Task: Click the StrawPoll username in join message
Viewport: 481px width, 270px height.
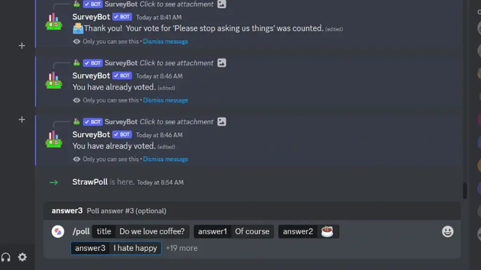Action: click(x=90, y=182)
